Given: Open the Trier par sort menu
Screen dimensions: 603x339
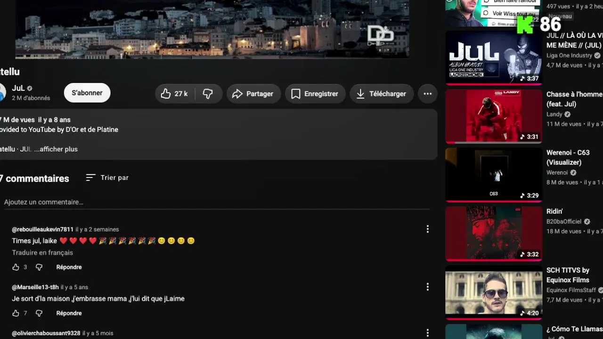Looking at the screenshot, I should [107, 178].
